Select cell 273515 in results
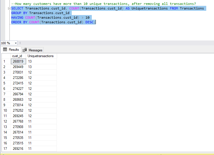214x155 pixels. [x=18, y=144]
